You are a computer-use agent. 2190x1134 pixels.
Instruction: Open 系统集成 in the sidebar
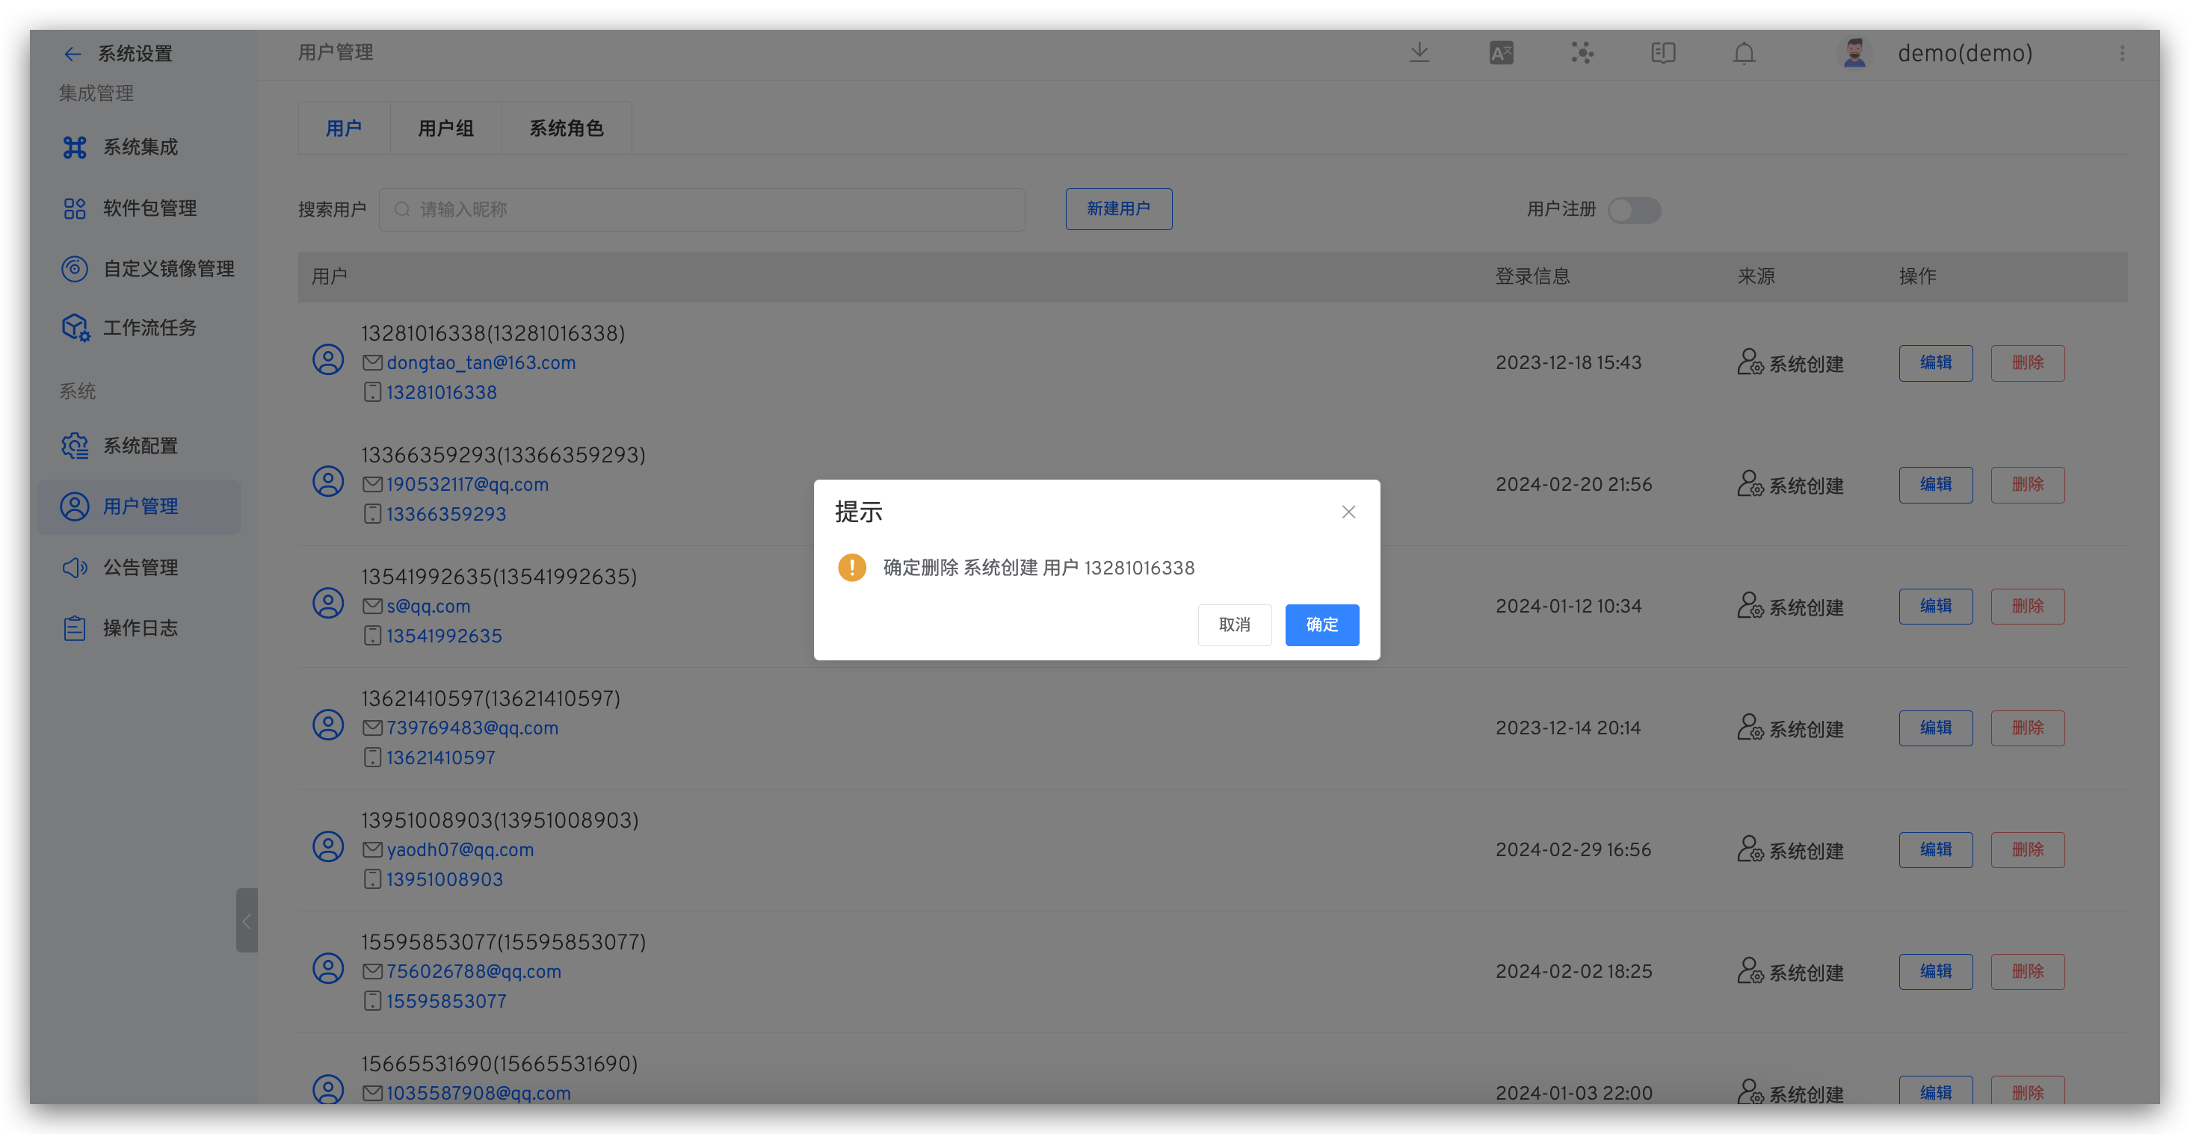[141, 147]
